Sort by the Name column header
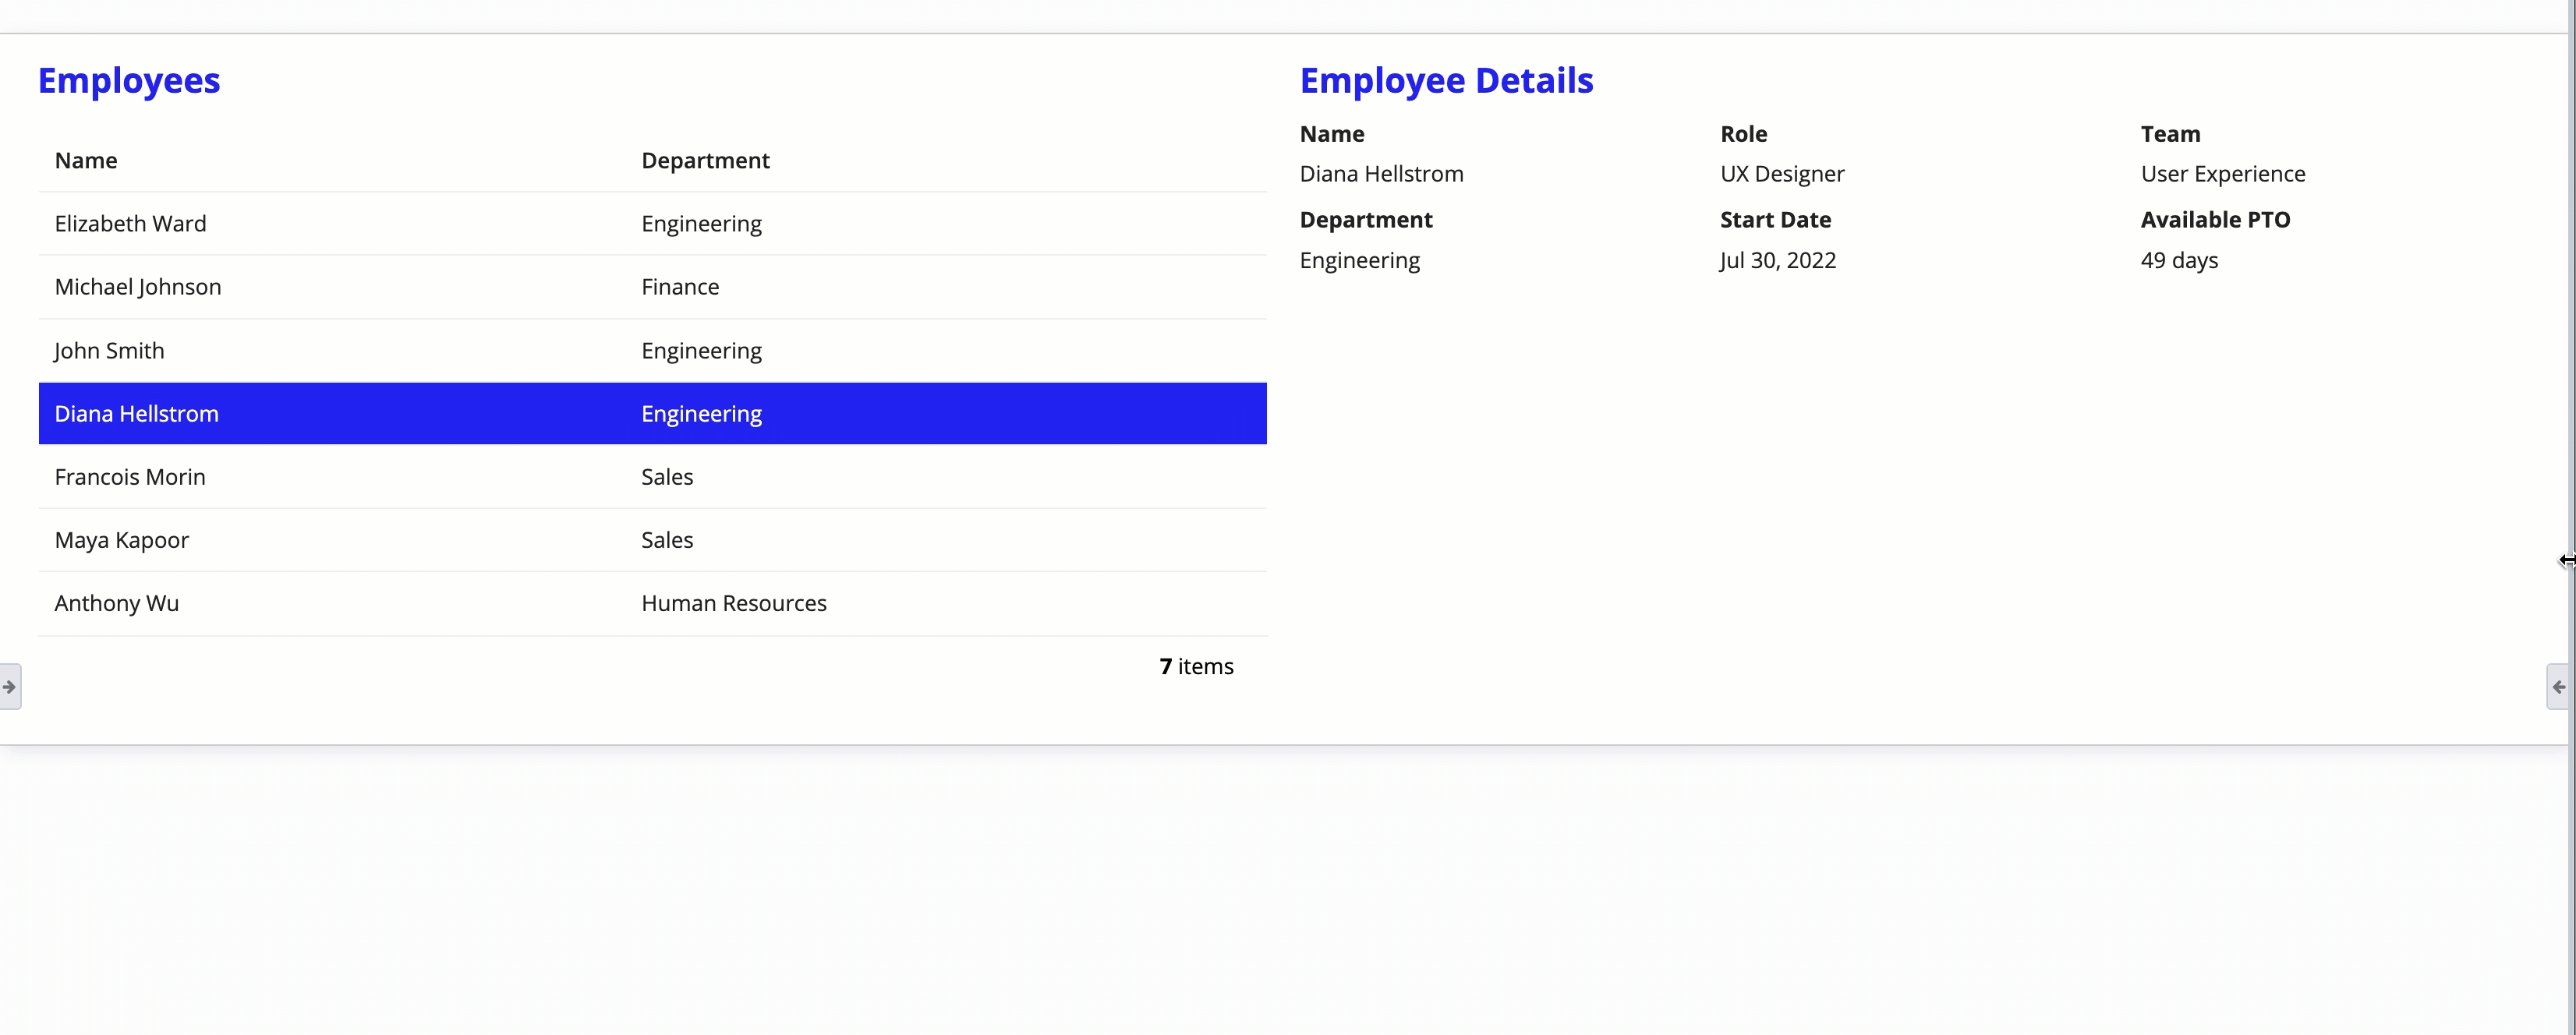 point(86,160)
